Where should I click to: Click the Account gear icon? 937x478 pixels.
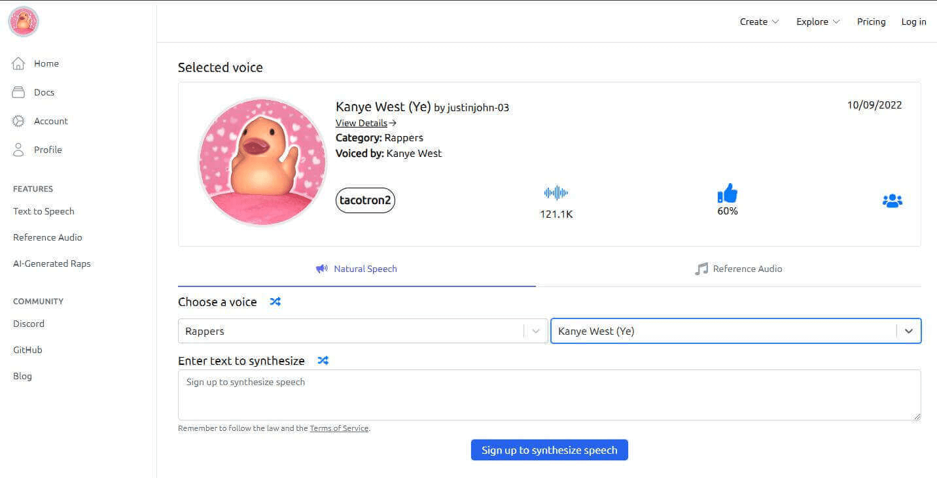[18, 121]
